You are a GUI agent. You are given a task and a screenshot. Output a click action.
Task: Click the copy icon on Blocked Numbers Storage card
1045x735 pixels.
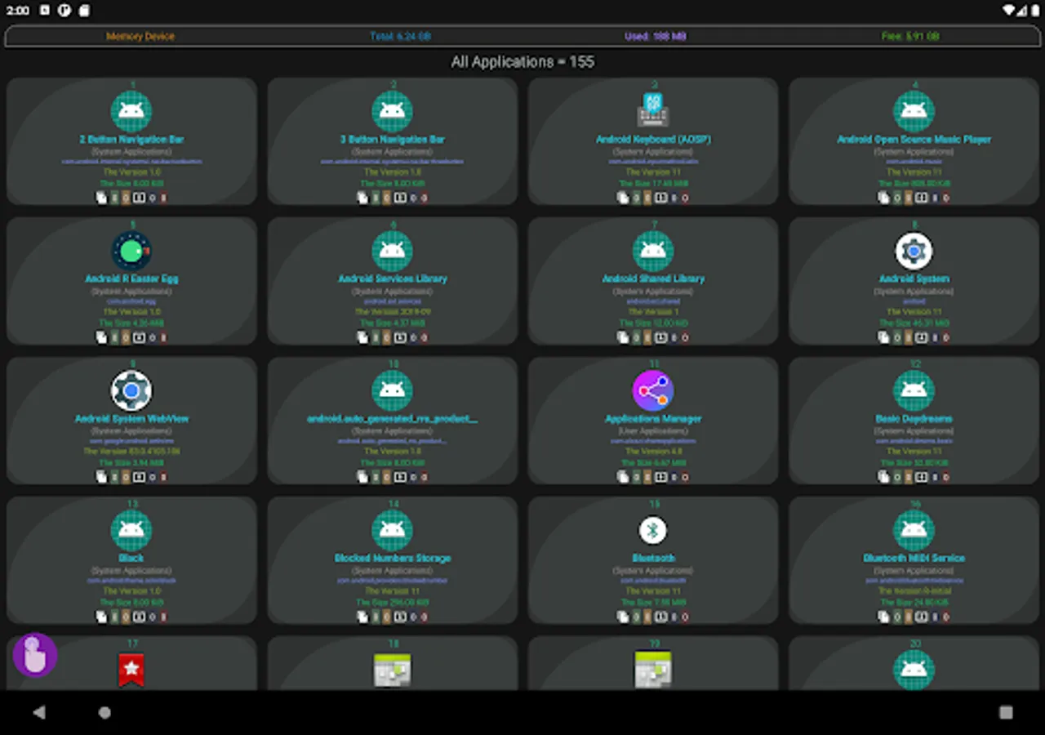tap(362, 617)
